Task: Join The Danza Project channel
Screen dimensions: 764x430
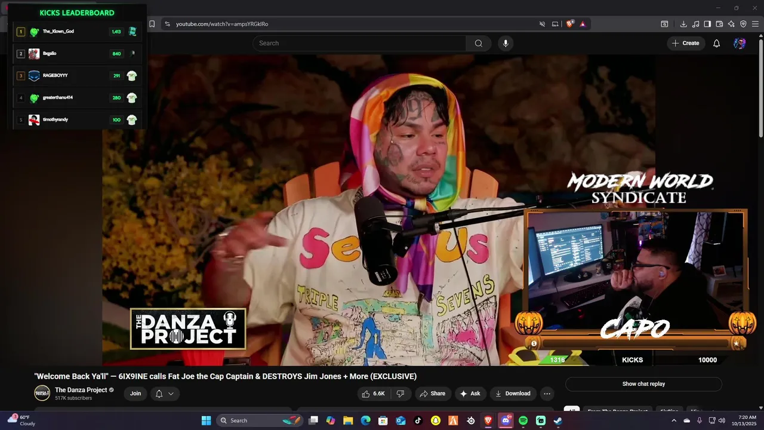Action: click(135, 394)
